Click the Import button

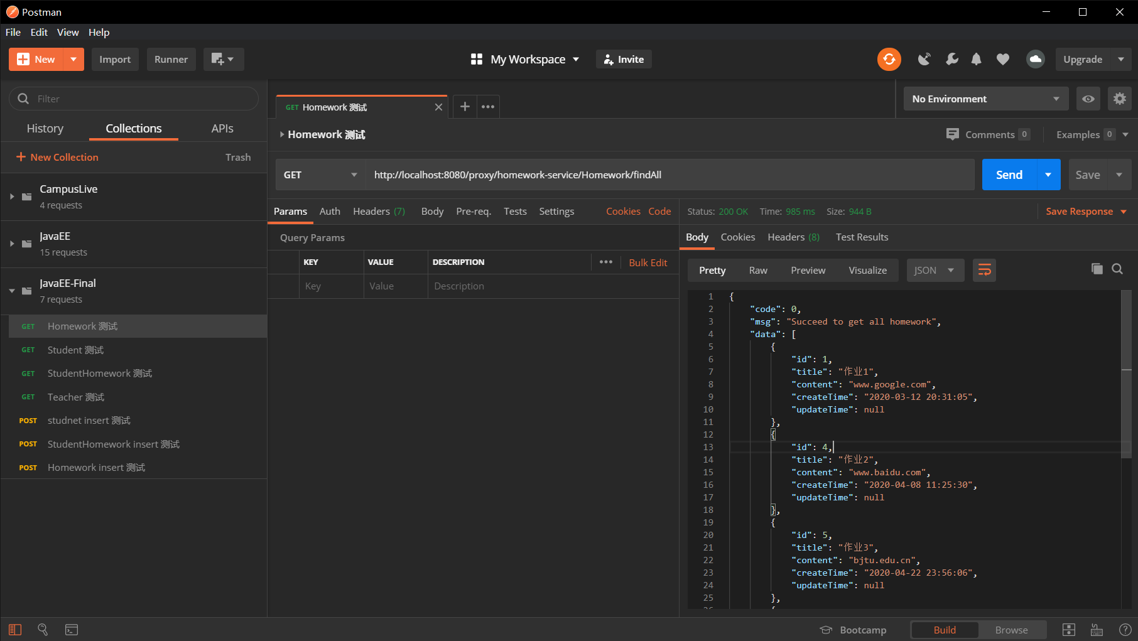click(x=115, y=59)
